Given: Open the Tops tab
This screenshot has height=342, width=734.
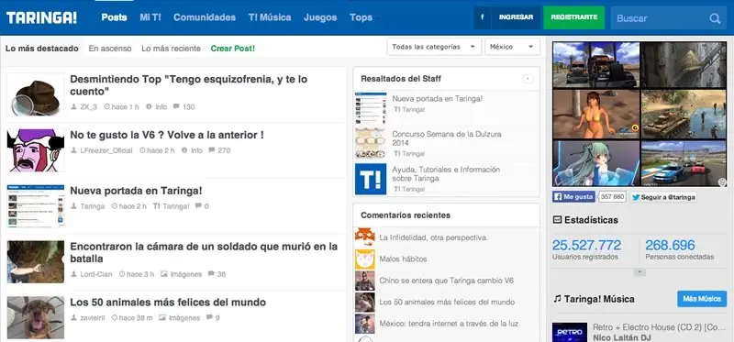Looking at the screenshot, I should [x=361, y=17].
